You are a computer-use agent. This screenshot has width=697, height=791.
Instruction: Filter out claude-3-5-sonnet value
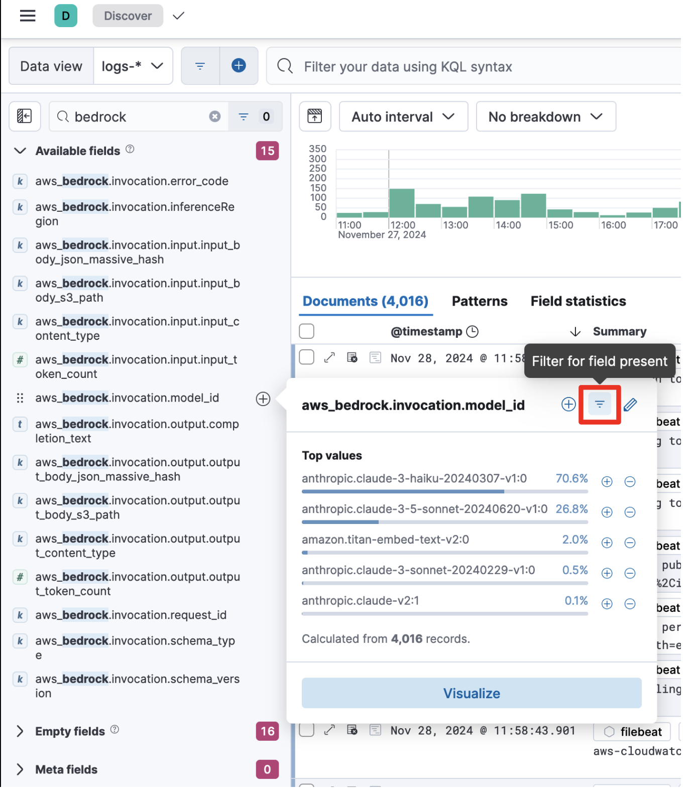(x=630, y=512)
